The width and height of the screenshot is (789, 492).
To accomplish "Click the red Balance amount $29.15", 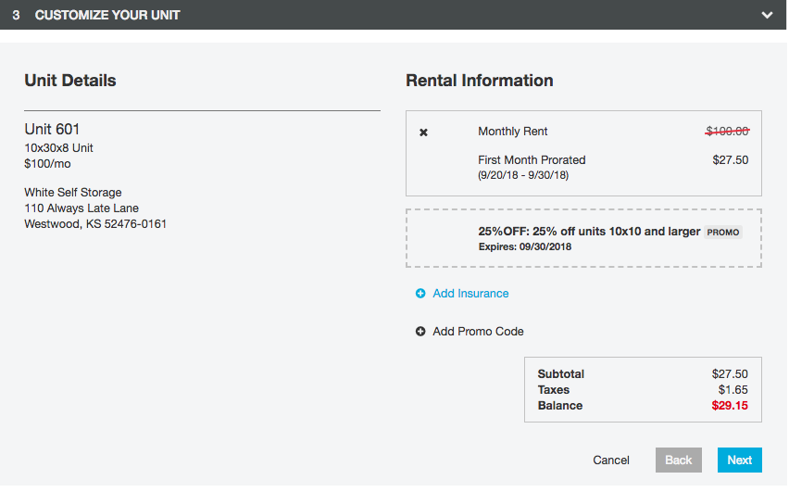I will click(730, 406).
